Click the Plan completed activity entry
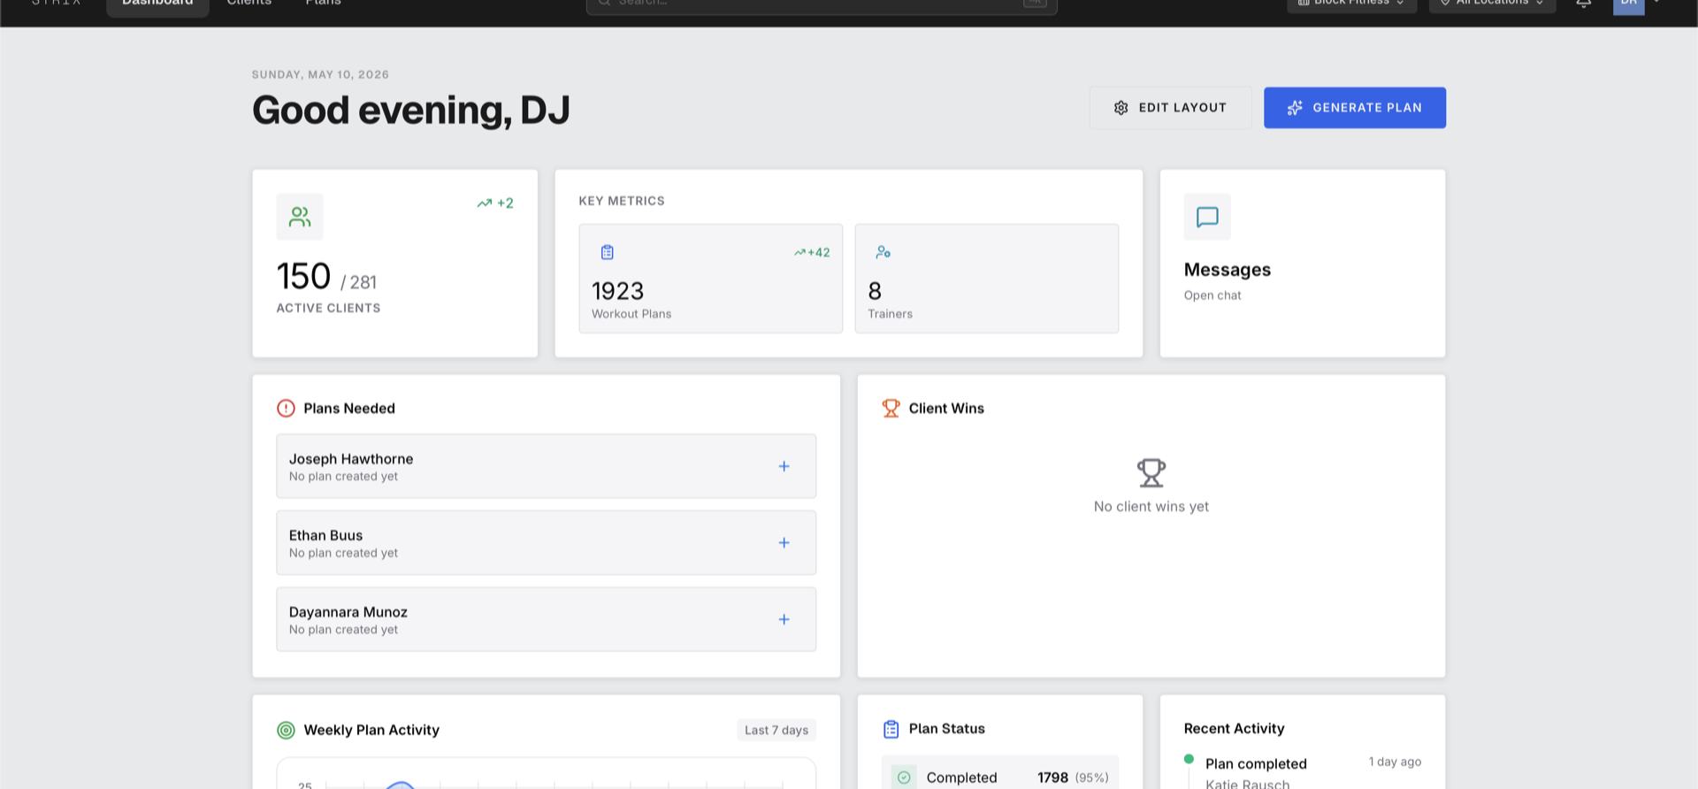The width and height of the screenshot is (1698, 789). tap(1303, 772)
